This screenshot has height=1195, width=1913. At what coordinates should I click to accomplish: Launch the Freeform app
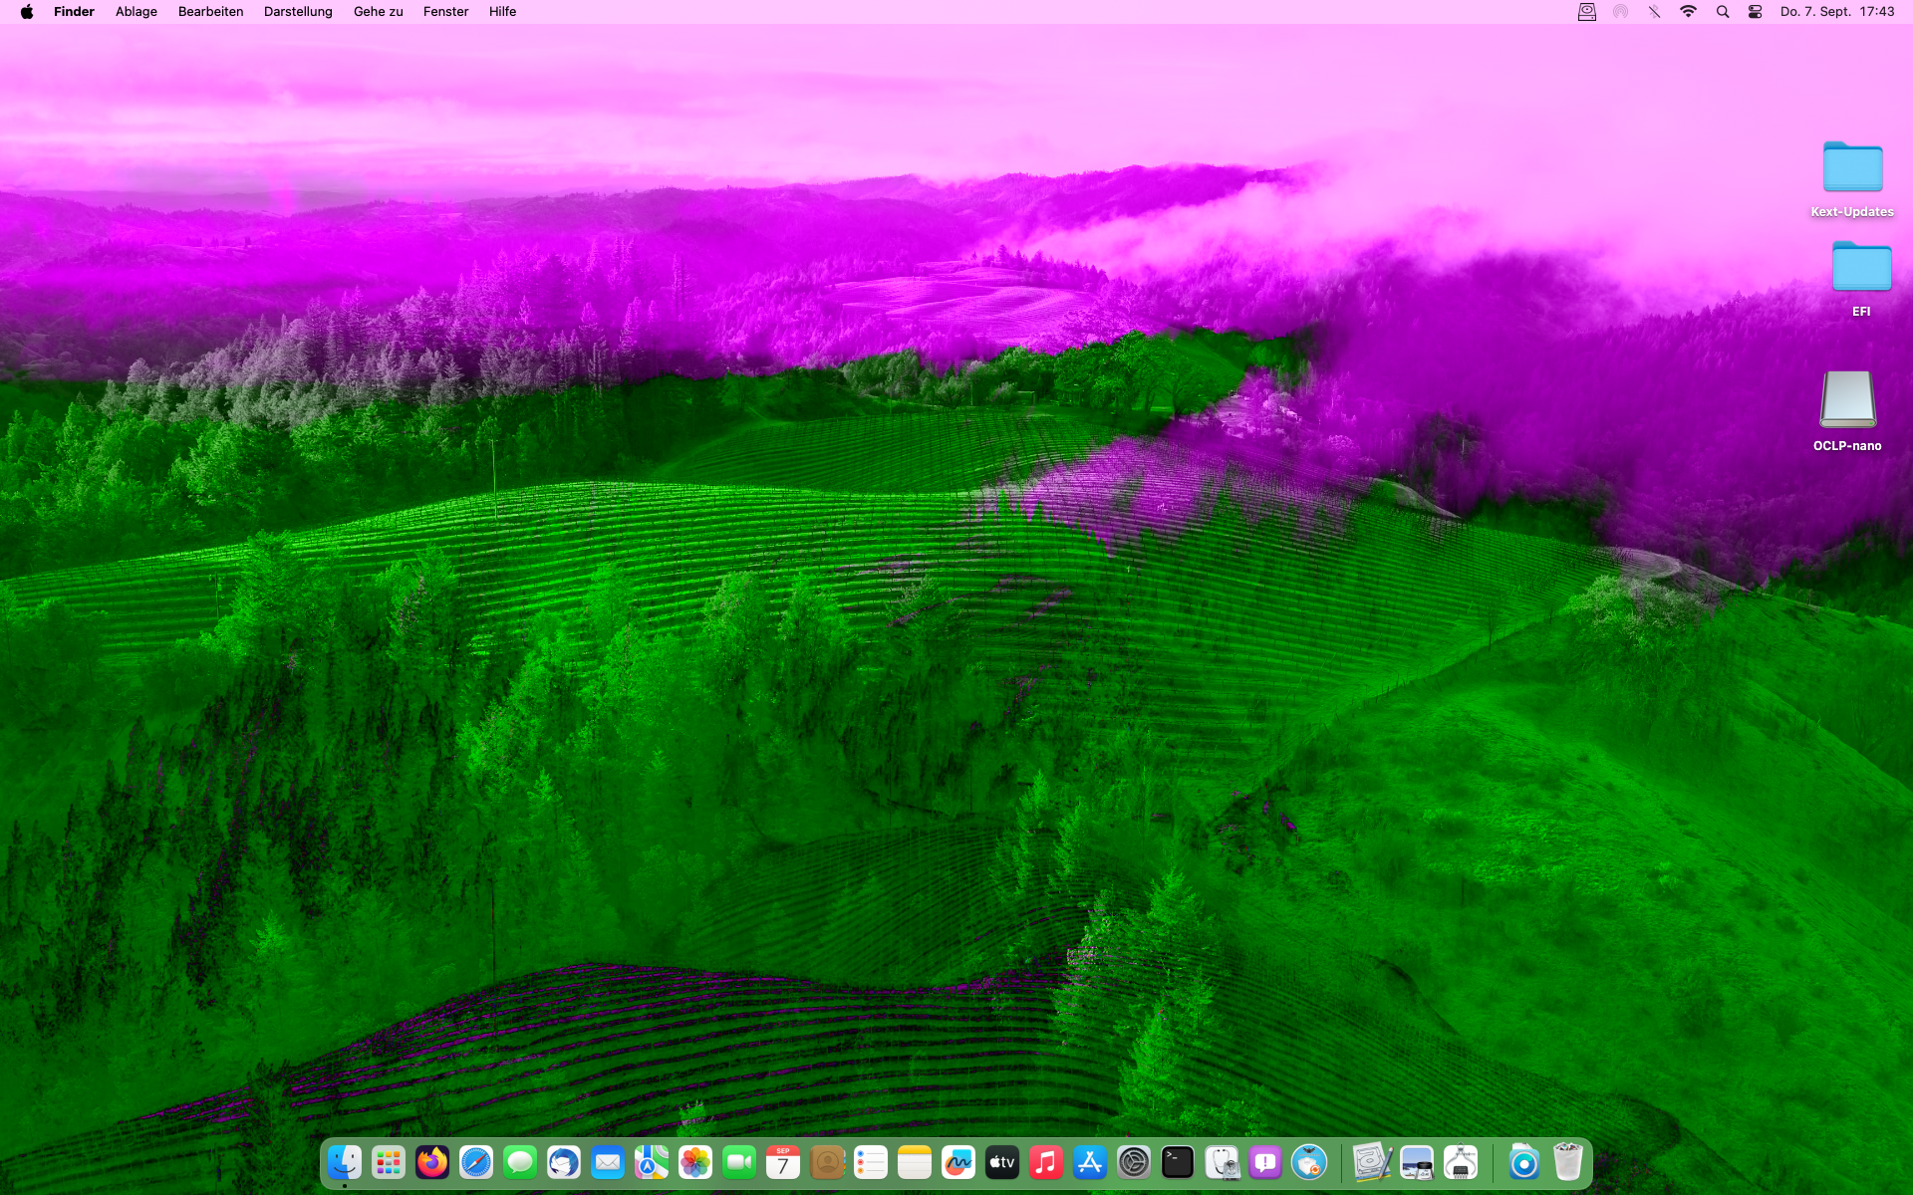click(x=958, y=1162)
